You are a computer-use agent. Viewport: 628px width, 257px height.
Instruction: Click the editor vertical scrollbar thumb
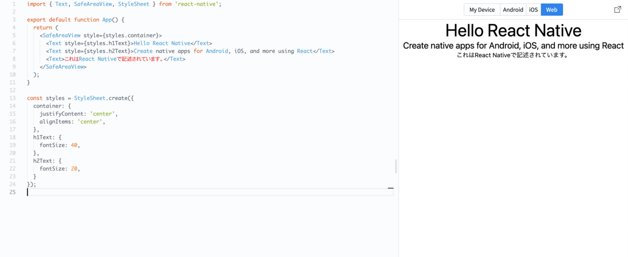tap(396, 167)
